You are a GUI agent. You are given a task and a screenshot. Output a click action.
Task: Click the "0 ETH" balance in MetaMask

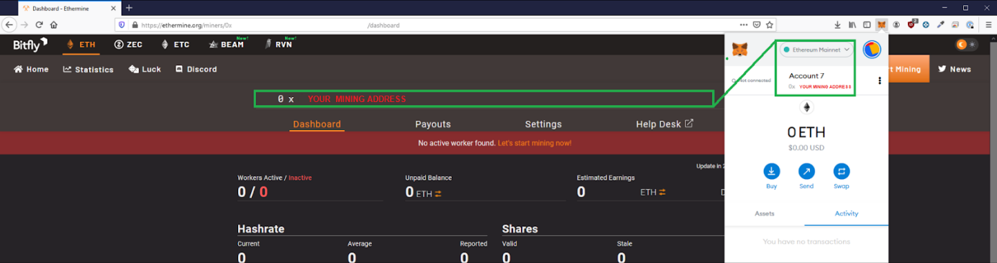[806, 132]
